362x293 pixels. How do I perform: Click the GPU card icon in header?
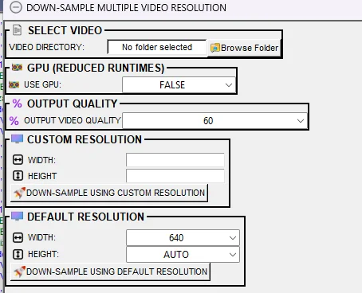17,68
